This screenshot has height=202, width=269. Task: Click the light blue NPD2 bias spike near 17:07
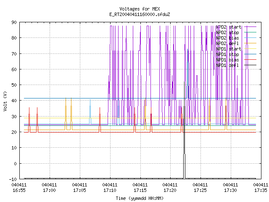(x=90, y=112)
